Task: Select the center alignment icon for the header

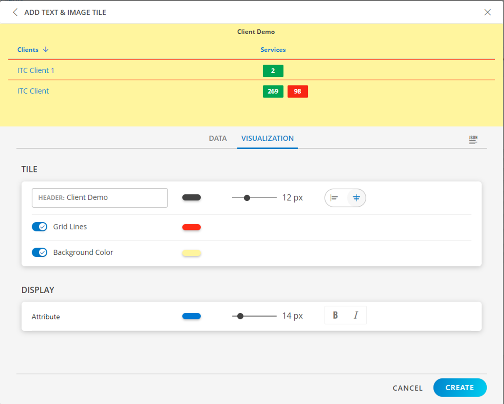Action: coord(356,198)
